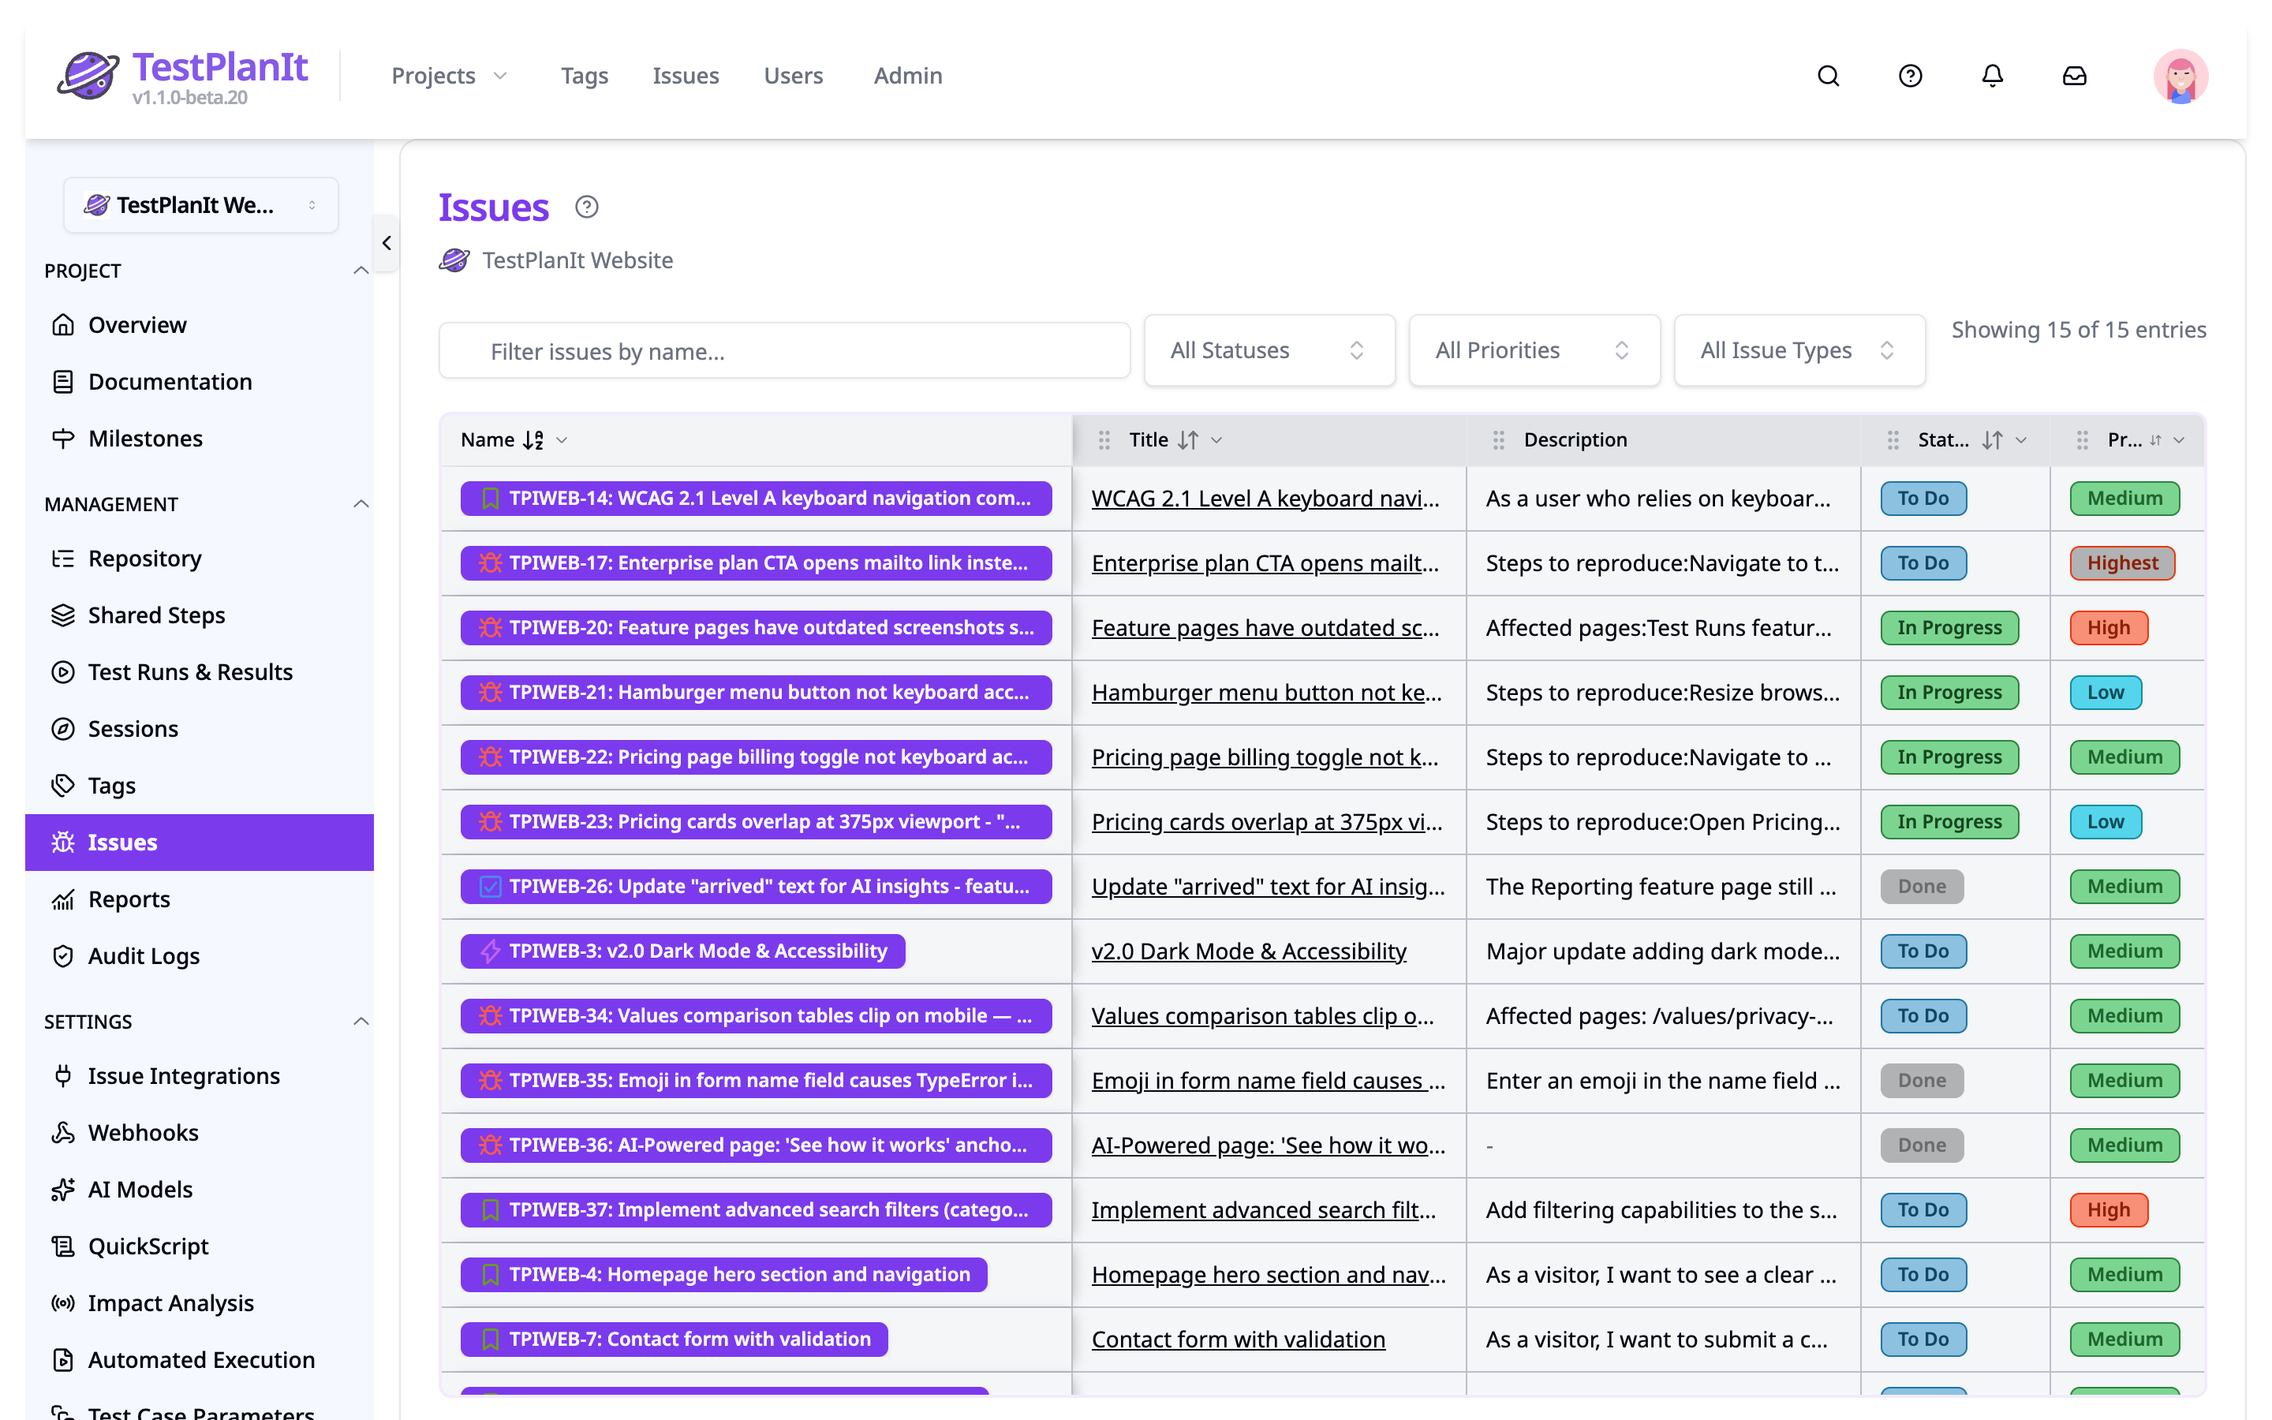Open the global search icon
The width and height of the screenshot is (2272, 1420).
click(x=1828, y=76)
